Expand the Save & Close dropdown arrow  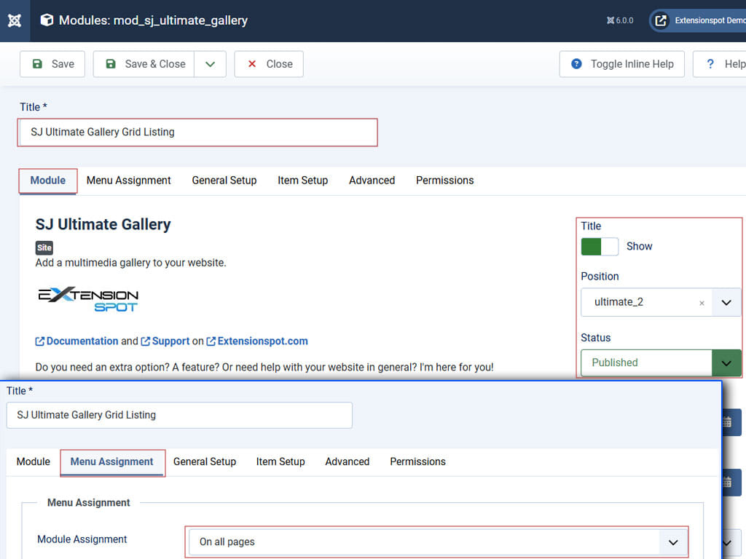click(x=211, y=64)
